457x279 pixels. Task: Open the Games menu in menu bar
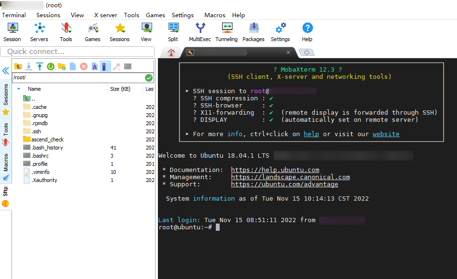click(x=156, y=15)
